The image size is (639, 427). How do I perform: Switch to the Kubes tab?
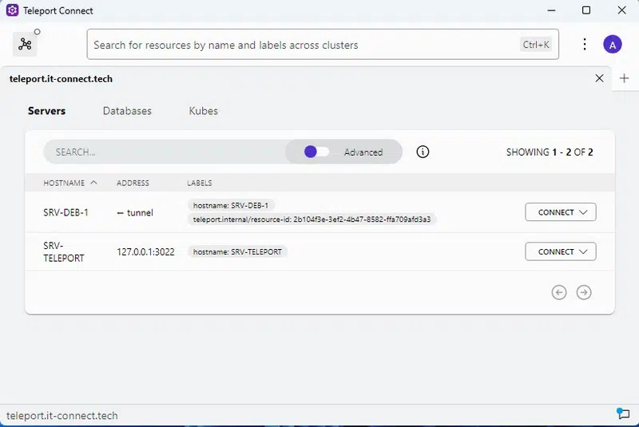(203, 111)
